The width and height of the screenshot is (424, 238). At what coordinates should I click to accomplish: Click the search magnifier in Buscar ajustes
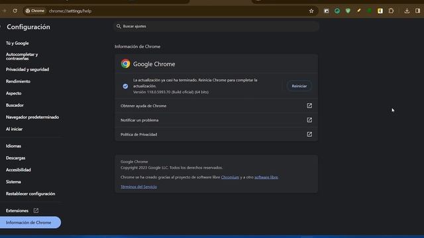click(119, 26)
